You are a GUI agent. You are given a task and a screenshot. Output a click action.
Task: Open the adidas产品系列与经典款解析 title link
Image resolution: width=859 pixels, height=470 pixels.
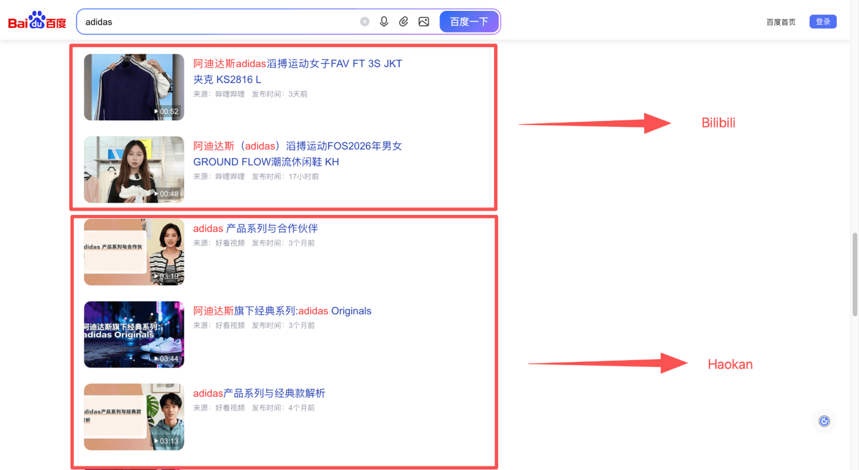pos(259,394)
